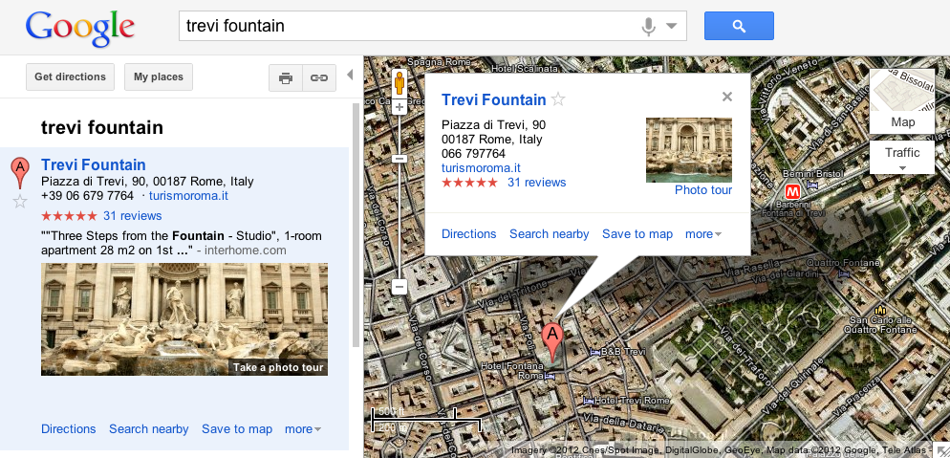Switch to Map view tile

coord(902,102)
